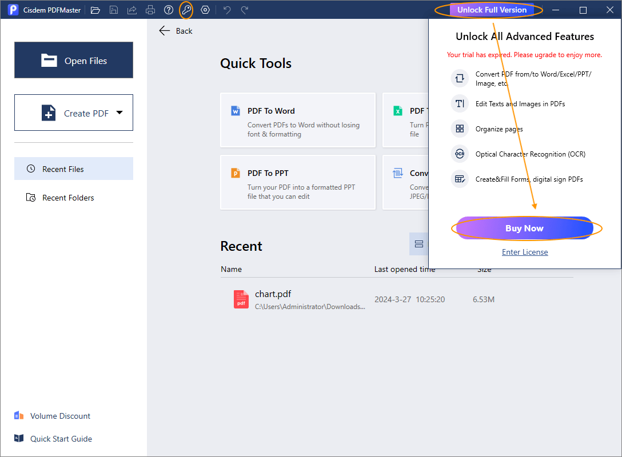622x457 pixels.
Task: Click the 6.53M size value
Action: coord(484,299)
